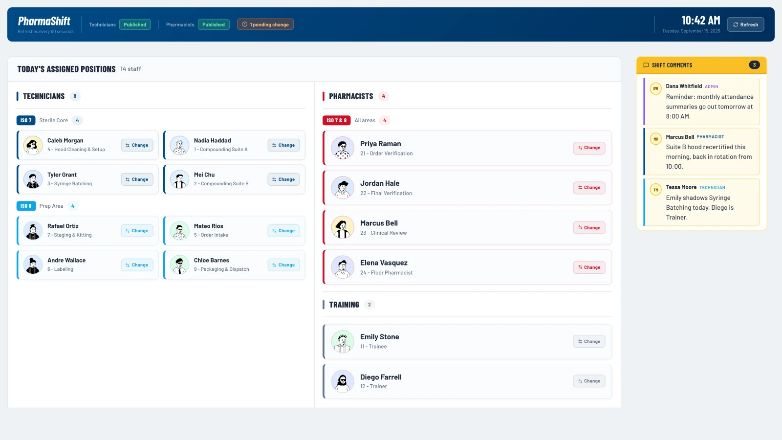
Task: Click Diego Farrell's avatar icon
Action: pyautogui.click(x=343, y=381)
